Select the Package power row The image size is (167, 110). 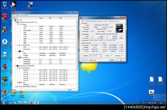click(x=44, y=85)
